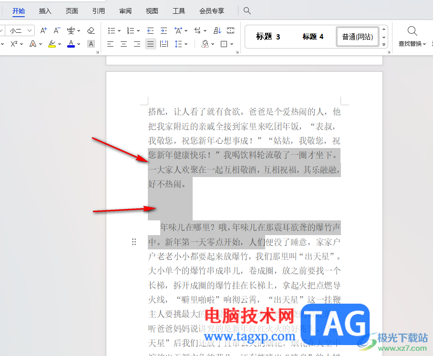Apply borders grid icon
Screen dimensions: 433x356
tap(224, 44)
